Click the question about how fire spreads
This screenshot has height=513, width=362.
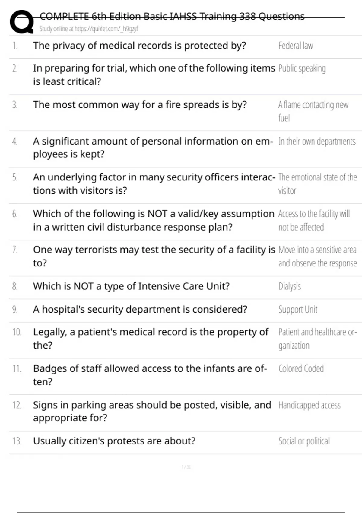pos(140,105)
